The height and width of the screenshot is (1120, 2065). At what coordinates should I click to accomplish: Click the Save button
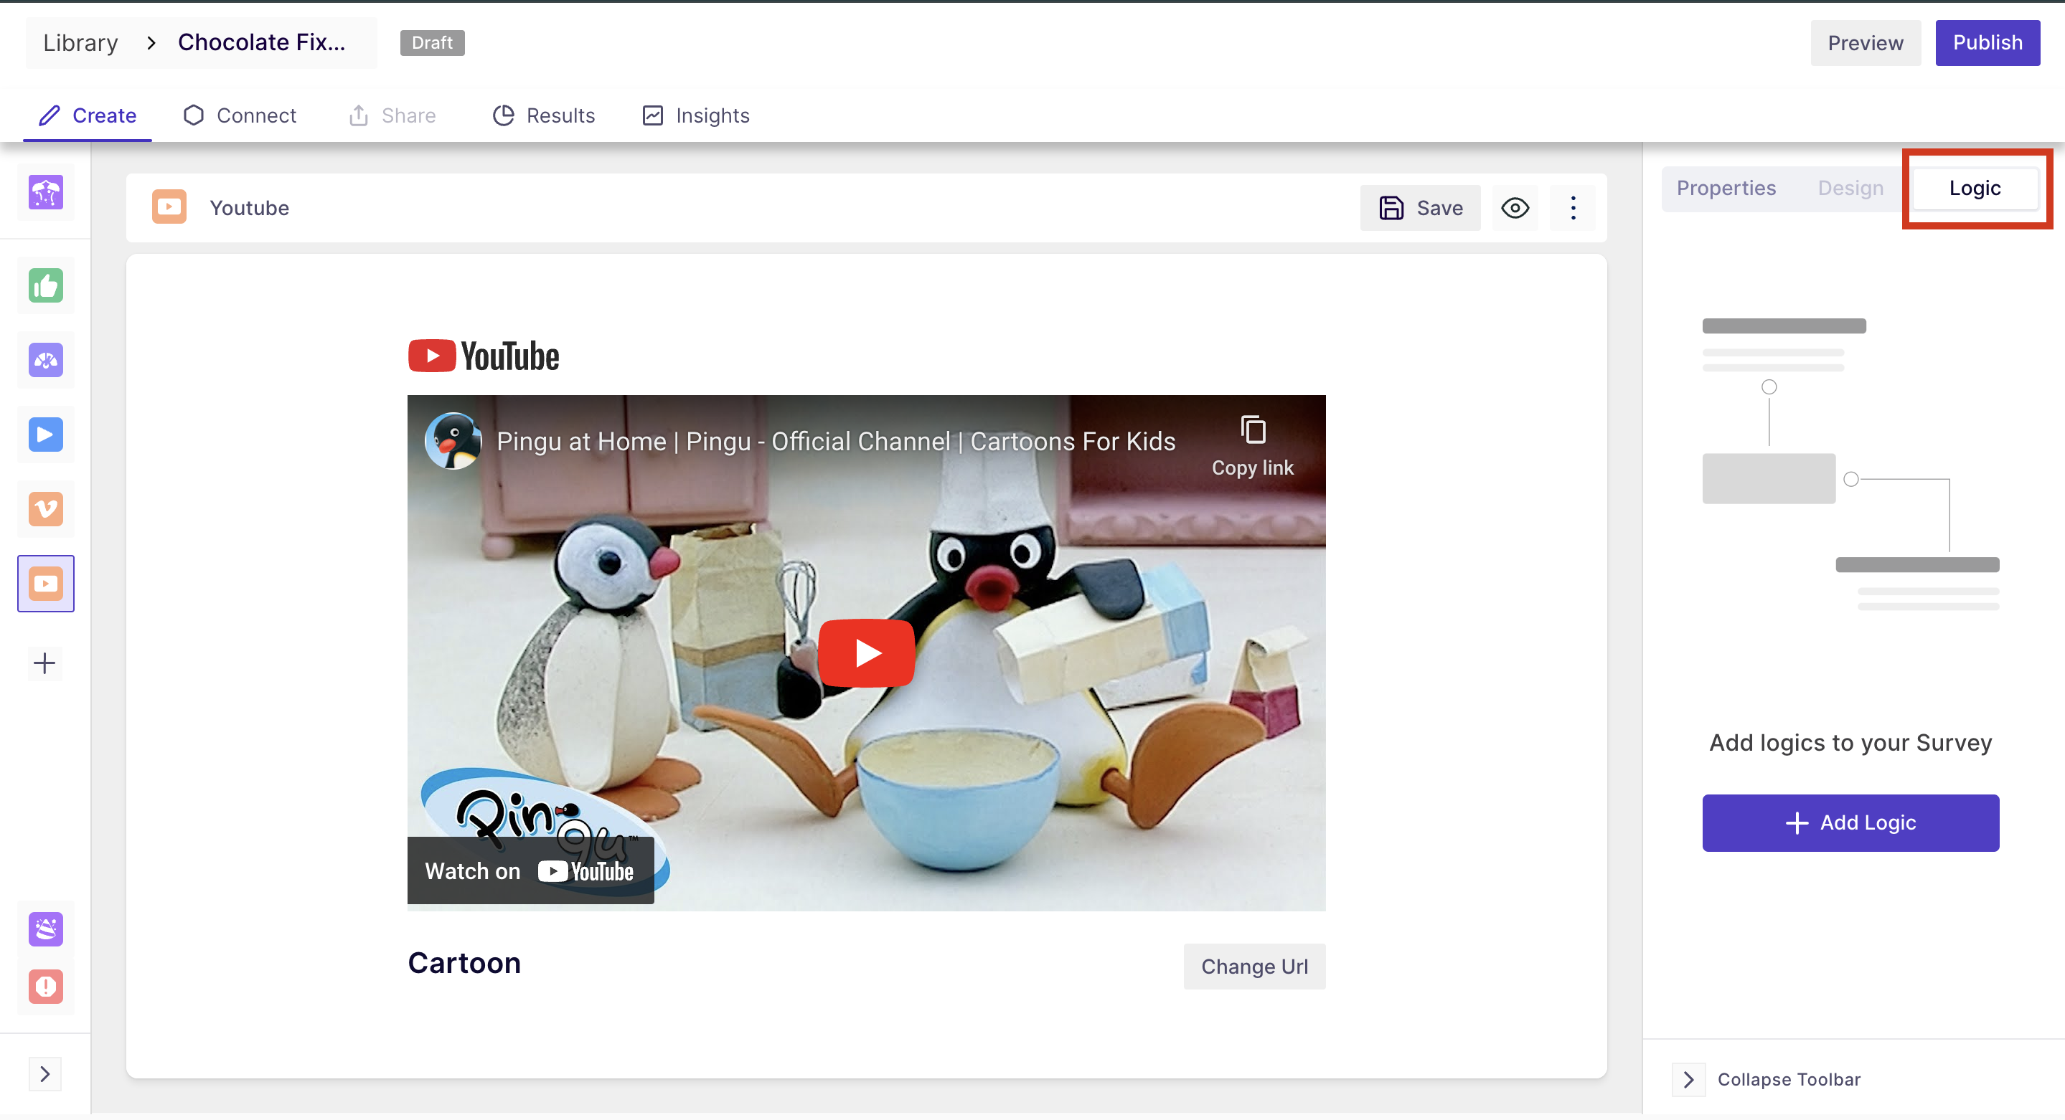1421,209
